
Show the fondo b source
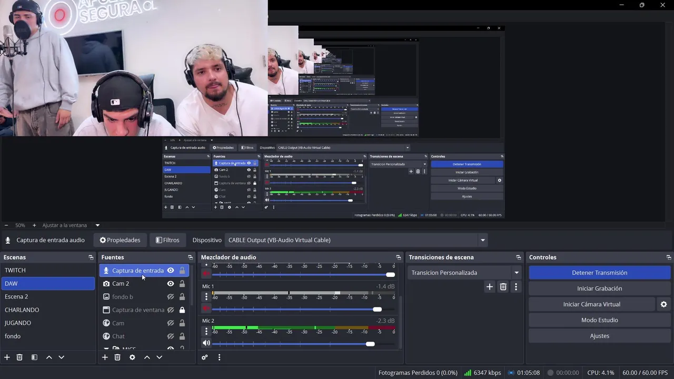pos(171,296)
